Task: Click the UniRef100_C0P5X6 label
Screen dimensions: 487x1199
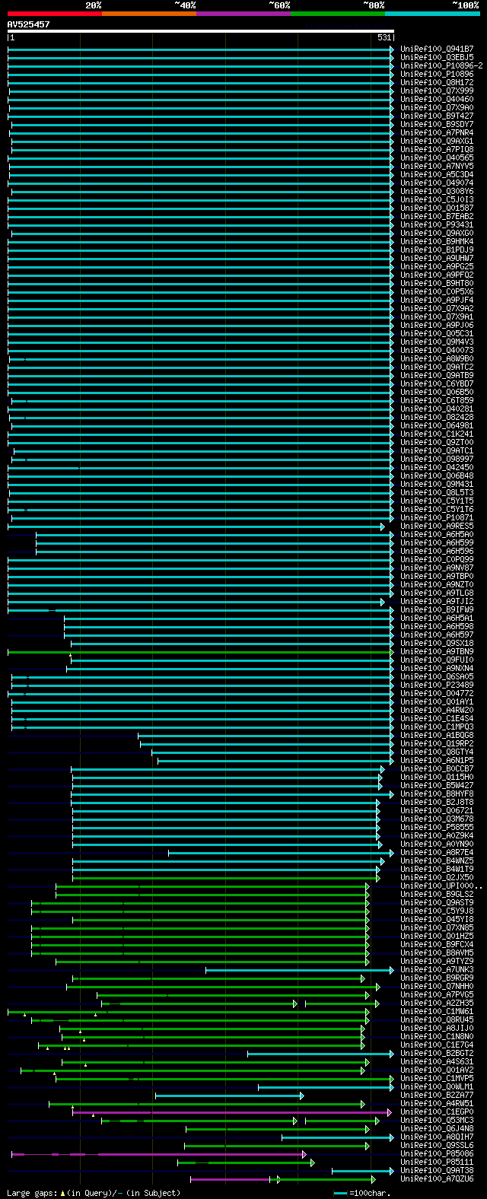Action: (437, 291)
